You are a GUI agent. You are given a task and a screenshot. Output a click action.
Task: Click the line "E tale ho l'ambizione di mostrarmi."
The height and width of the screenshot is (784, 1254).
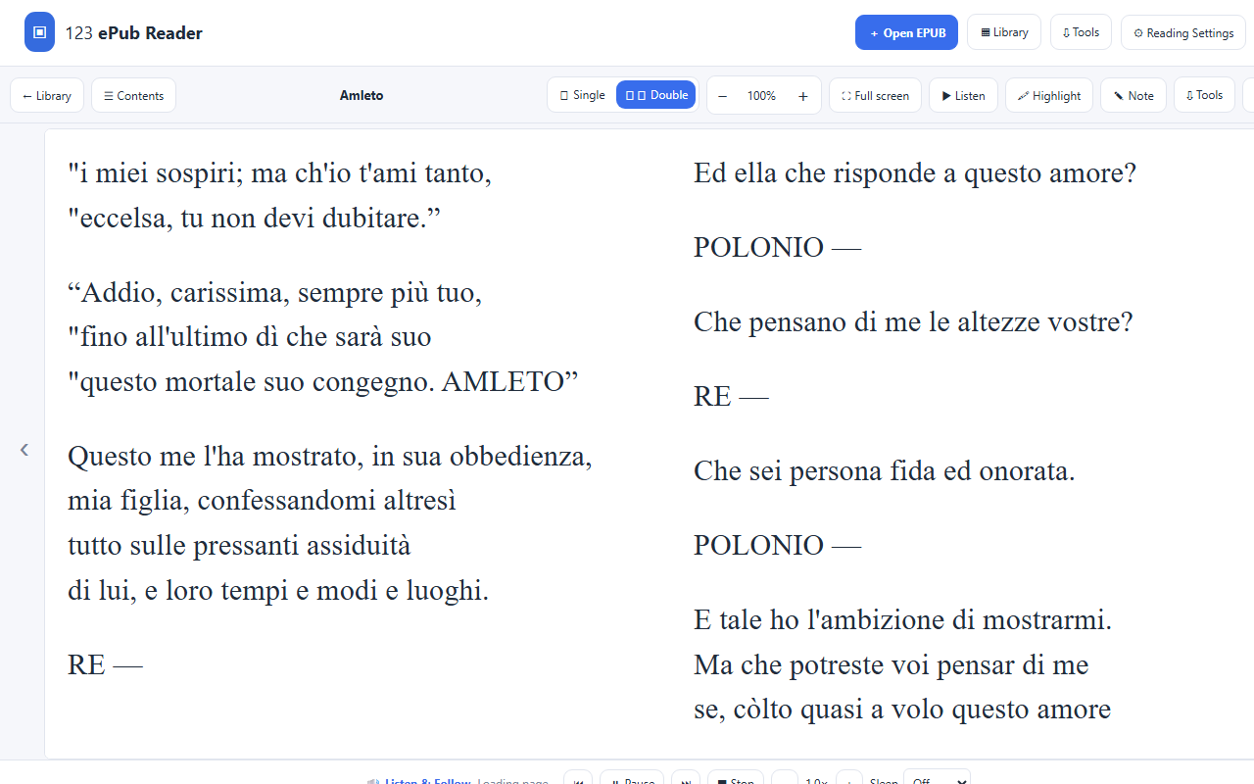(903, 620)
